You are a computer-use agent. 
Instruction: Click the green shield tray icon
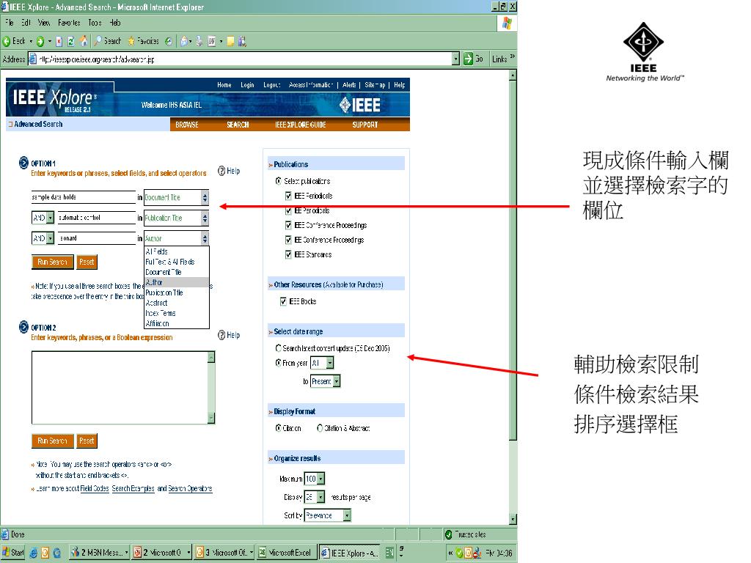(459, 553)
